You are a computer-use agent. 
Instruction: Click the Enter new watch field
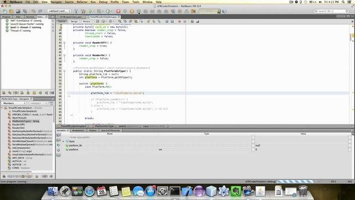(x=80, y=137)
